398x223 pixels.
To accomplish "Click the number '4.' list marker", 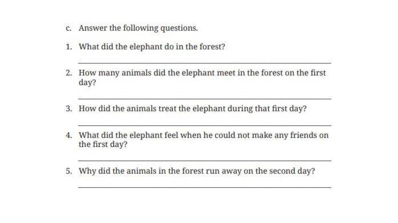I will tap(69, 135).
